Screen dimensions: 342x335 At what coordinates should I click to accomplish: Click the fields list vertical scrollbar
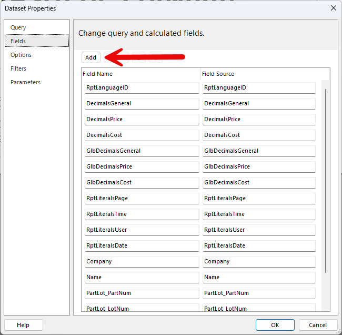[326, 179]
